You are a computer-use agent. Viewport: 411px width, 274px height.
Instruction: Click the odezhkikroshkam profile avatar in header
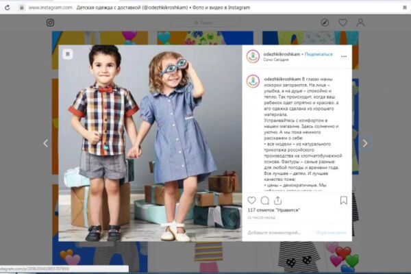[253, 56]
